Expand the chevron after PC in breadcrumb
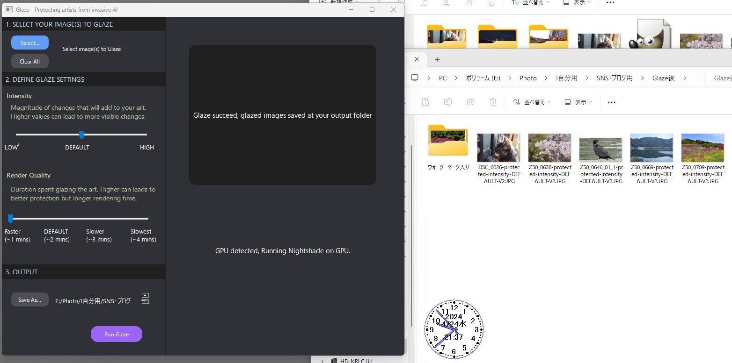 pos(456,78)
